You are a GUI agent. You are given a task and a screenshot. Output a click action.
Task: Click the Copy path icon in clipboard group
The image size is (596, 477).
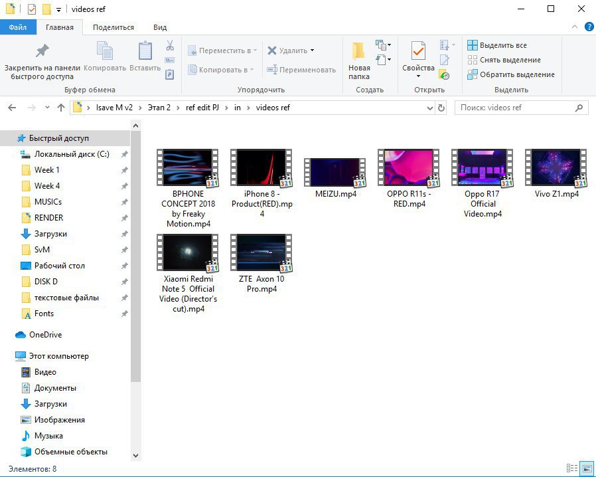[x=169, y=60]
